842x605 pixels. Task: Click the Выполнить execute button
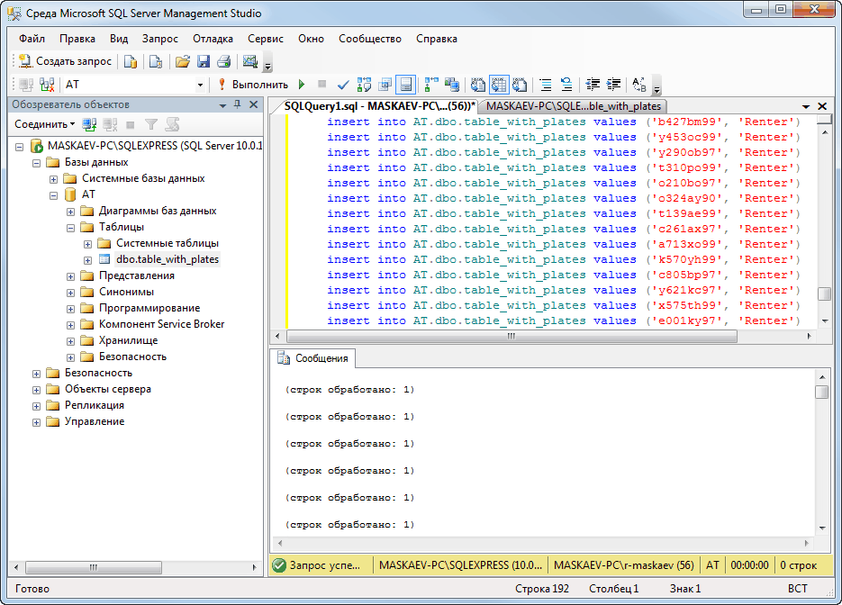[x=252, y=85]
